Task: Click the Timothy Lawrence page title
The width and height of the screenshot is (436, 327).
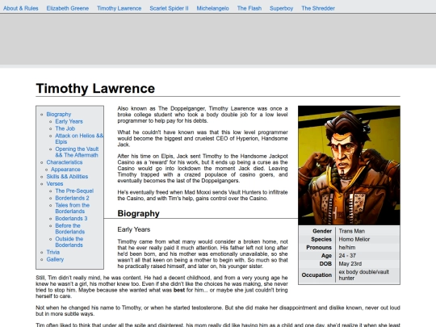Action: click(x=95, y=89)
